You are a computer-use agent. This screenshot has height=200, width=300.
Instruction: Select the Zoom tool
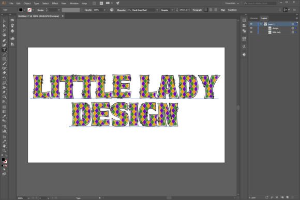pos(4,151)
